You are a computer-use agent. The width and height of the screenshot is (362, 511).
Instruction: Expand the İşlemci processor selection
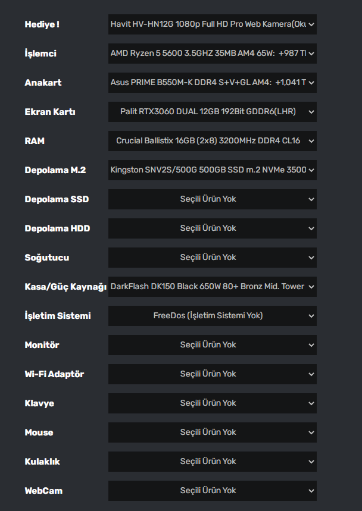pyautogui.click(x=212, y=54)
